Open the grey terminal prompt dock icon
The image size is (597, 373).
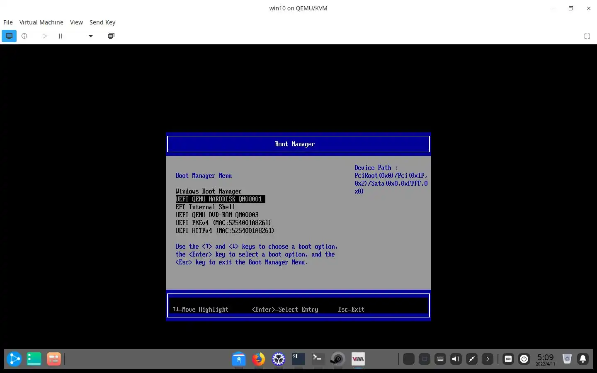[318, 359]
